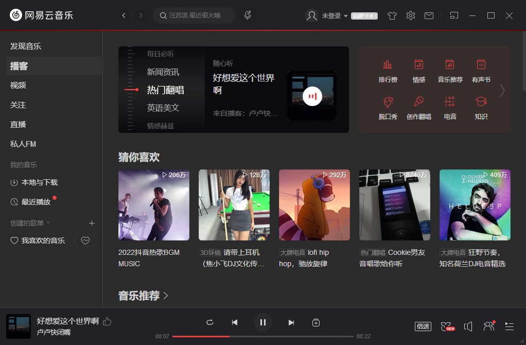Image resolution: width=526 pixels, height=345 pixels.
Task: Show next page of categories
Action: (x=502, y=90)
